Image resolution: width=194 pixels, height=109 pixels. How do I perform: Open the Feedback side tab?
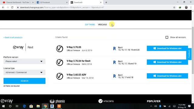click(189, 54)
